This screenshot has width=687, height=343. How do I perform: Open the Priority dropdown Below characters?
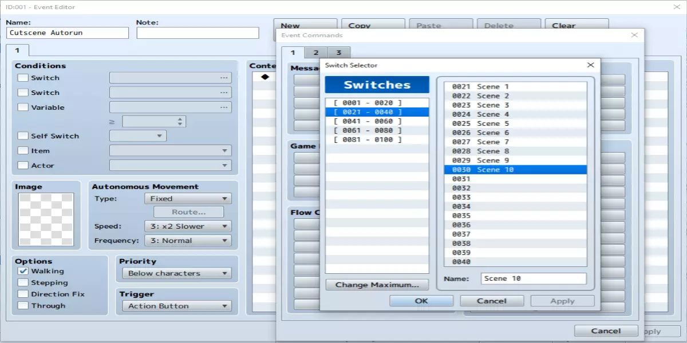(177, 273)
